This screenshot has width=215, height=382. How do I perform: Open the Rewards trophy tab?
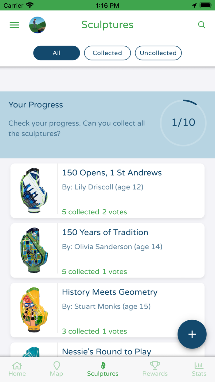[155, 369]
